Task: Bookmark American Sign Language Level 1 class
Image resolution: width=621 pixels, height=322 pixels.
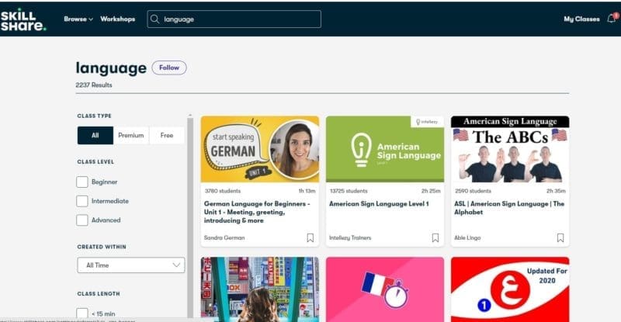Action: coord(435,237)
